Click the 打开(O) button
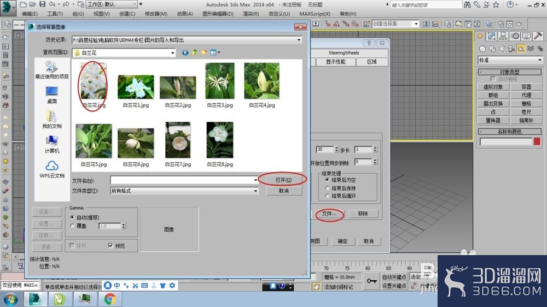 click(283, 180)
